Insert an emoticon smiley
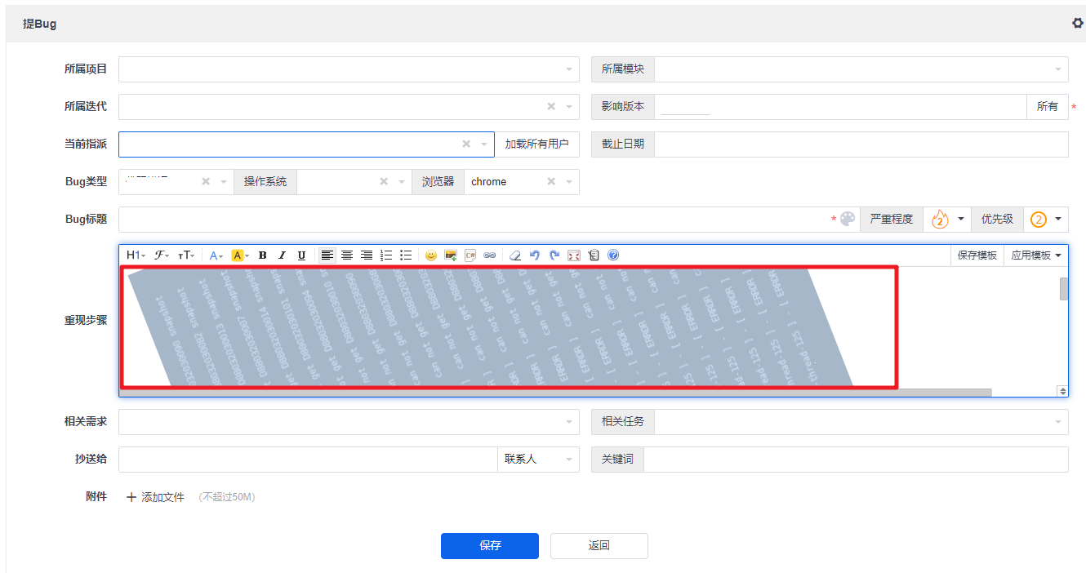The width and height of the screenshot is (1086, 573). click(430, 255)
